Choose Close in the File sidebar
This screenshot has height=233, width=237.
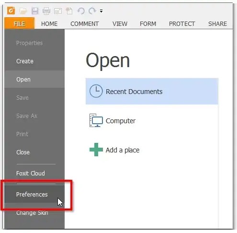click(x=34, y=152)
